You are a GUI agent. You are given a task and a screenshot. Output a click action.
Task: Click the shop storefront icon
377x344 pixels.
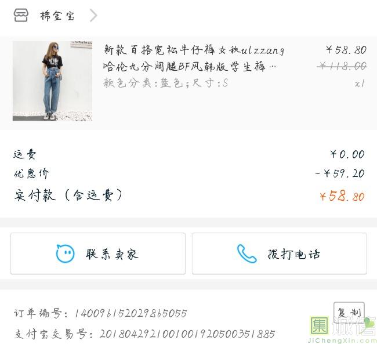21,16
